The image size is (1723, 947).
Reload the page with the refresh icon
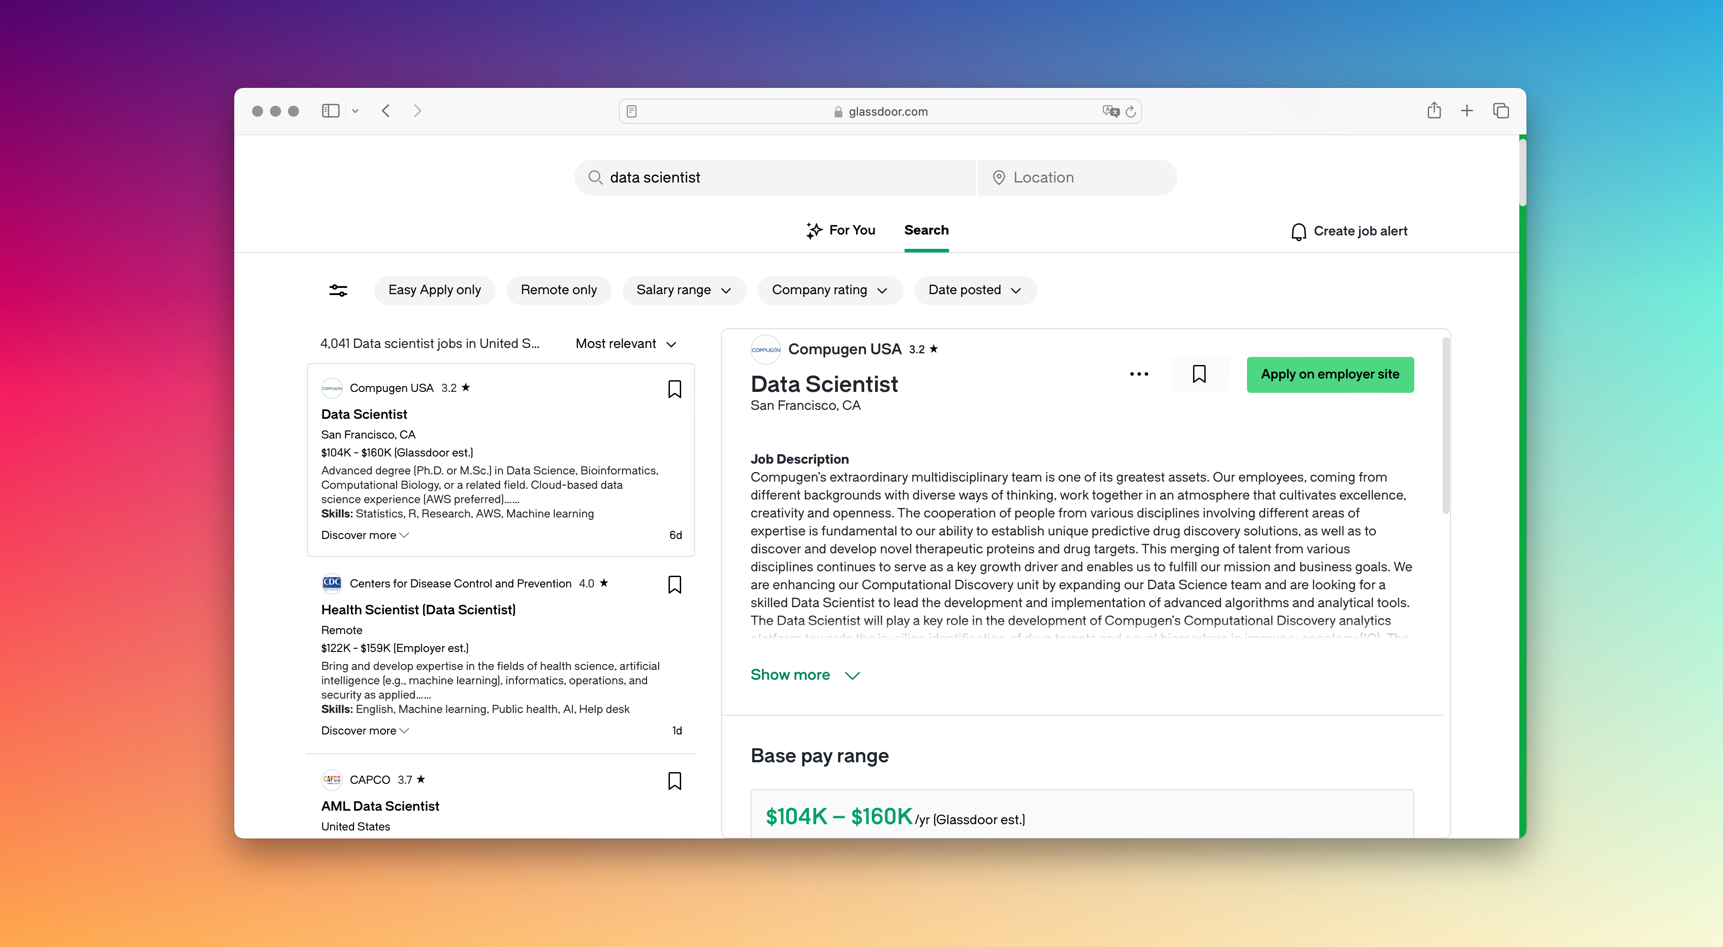[1131, 112]
